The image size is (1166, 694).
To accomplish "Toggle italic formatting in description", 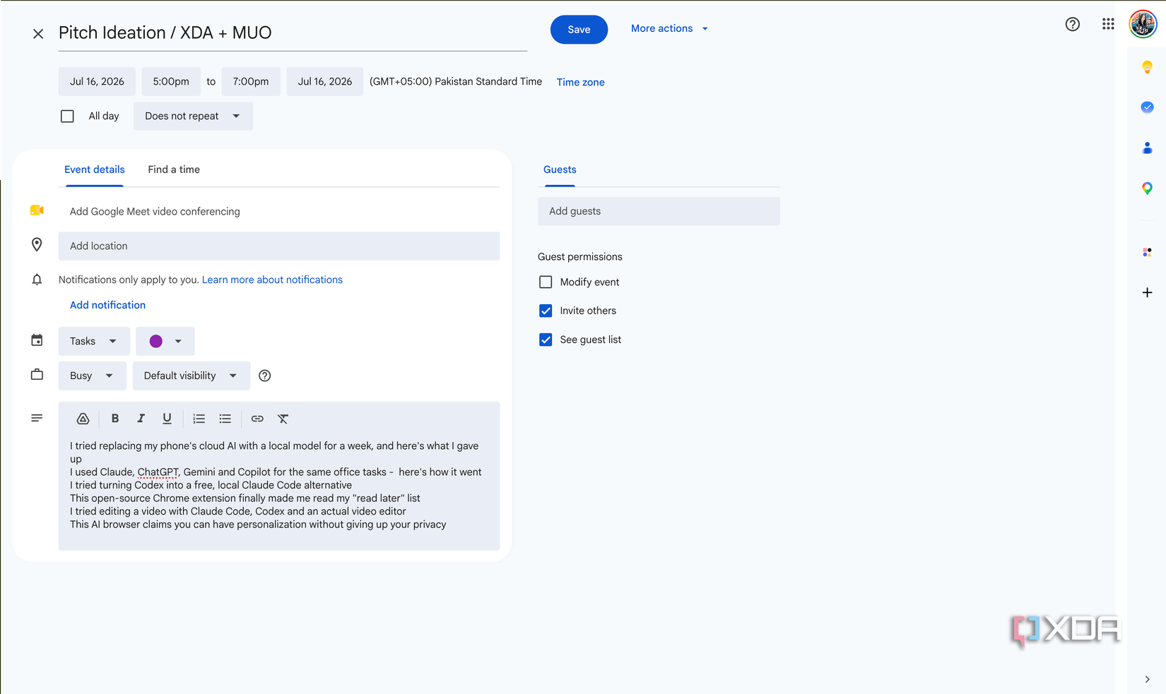I will (141, 419).
